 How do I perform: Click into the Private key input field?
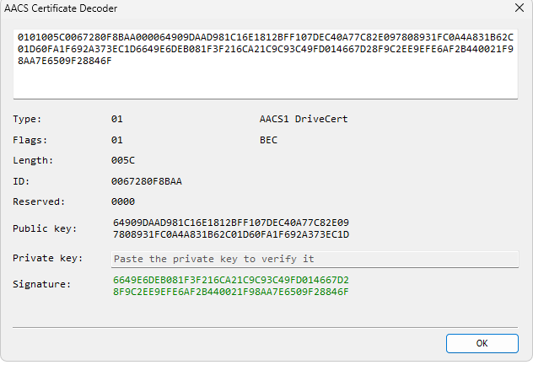click(x=315, y=259)
